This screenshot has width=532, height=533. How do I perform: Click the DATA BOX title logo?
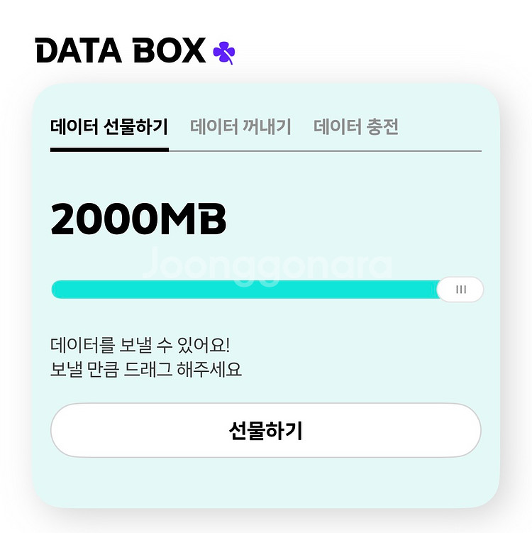121,51
